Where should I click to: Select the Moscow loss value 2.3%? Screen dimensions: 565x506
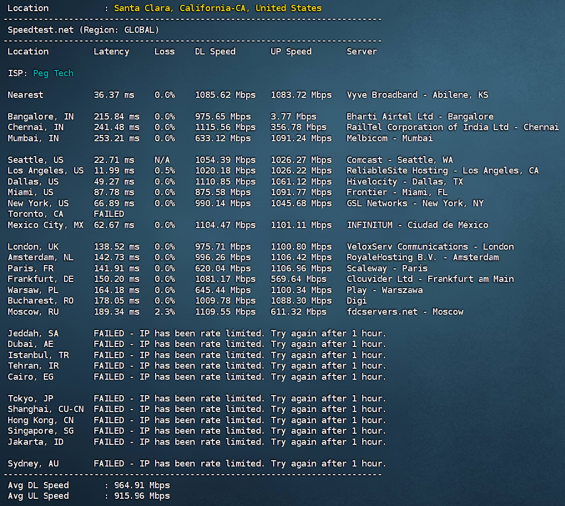pyautogui.click(x=165, y=312)
